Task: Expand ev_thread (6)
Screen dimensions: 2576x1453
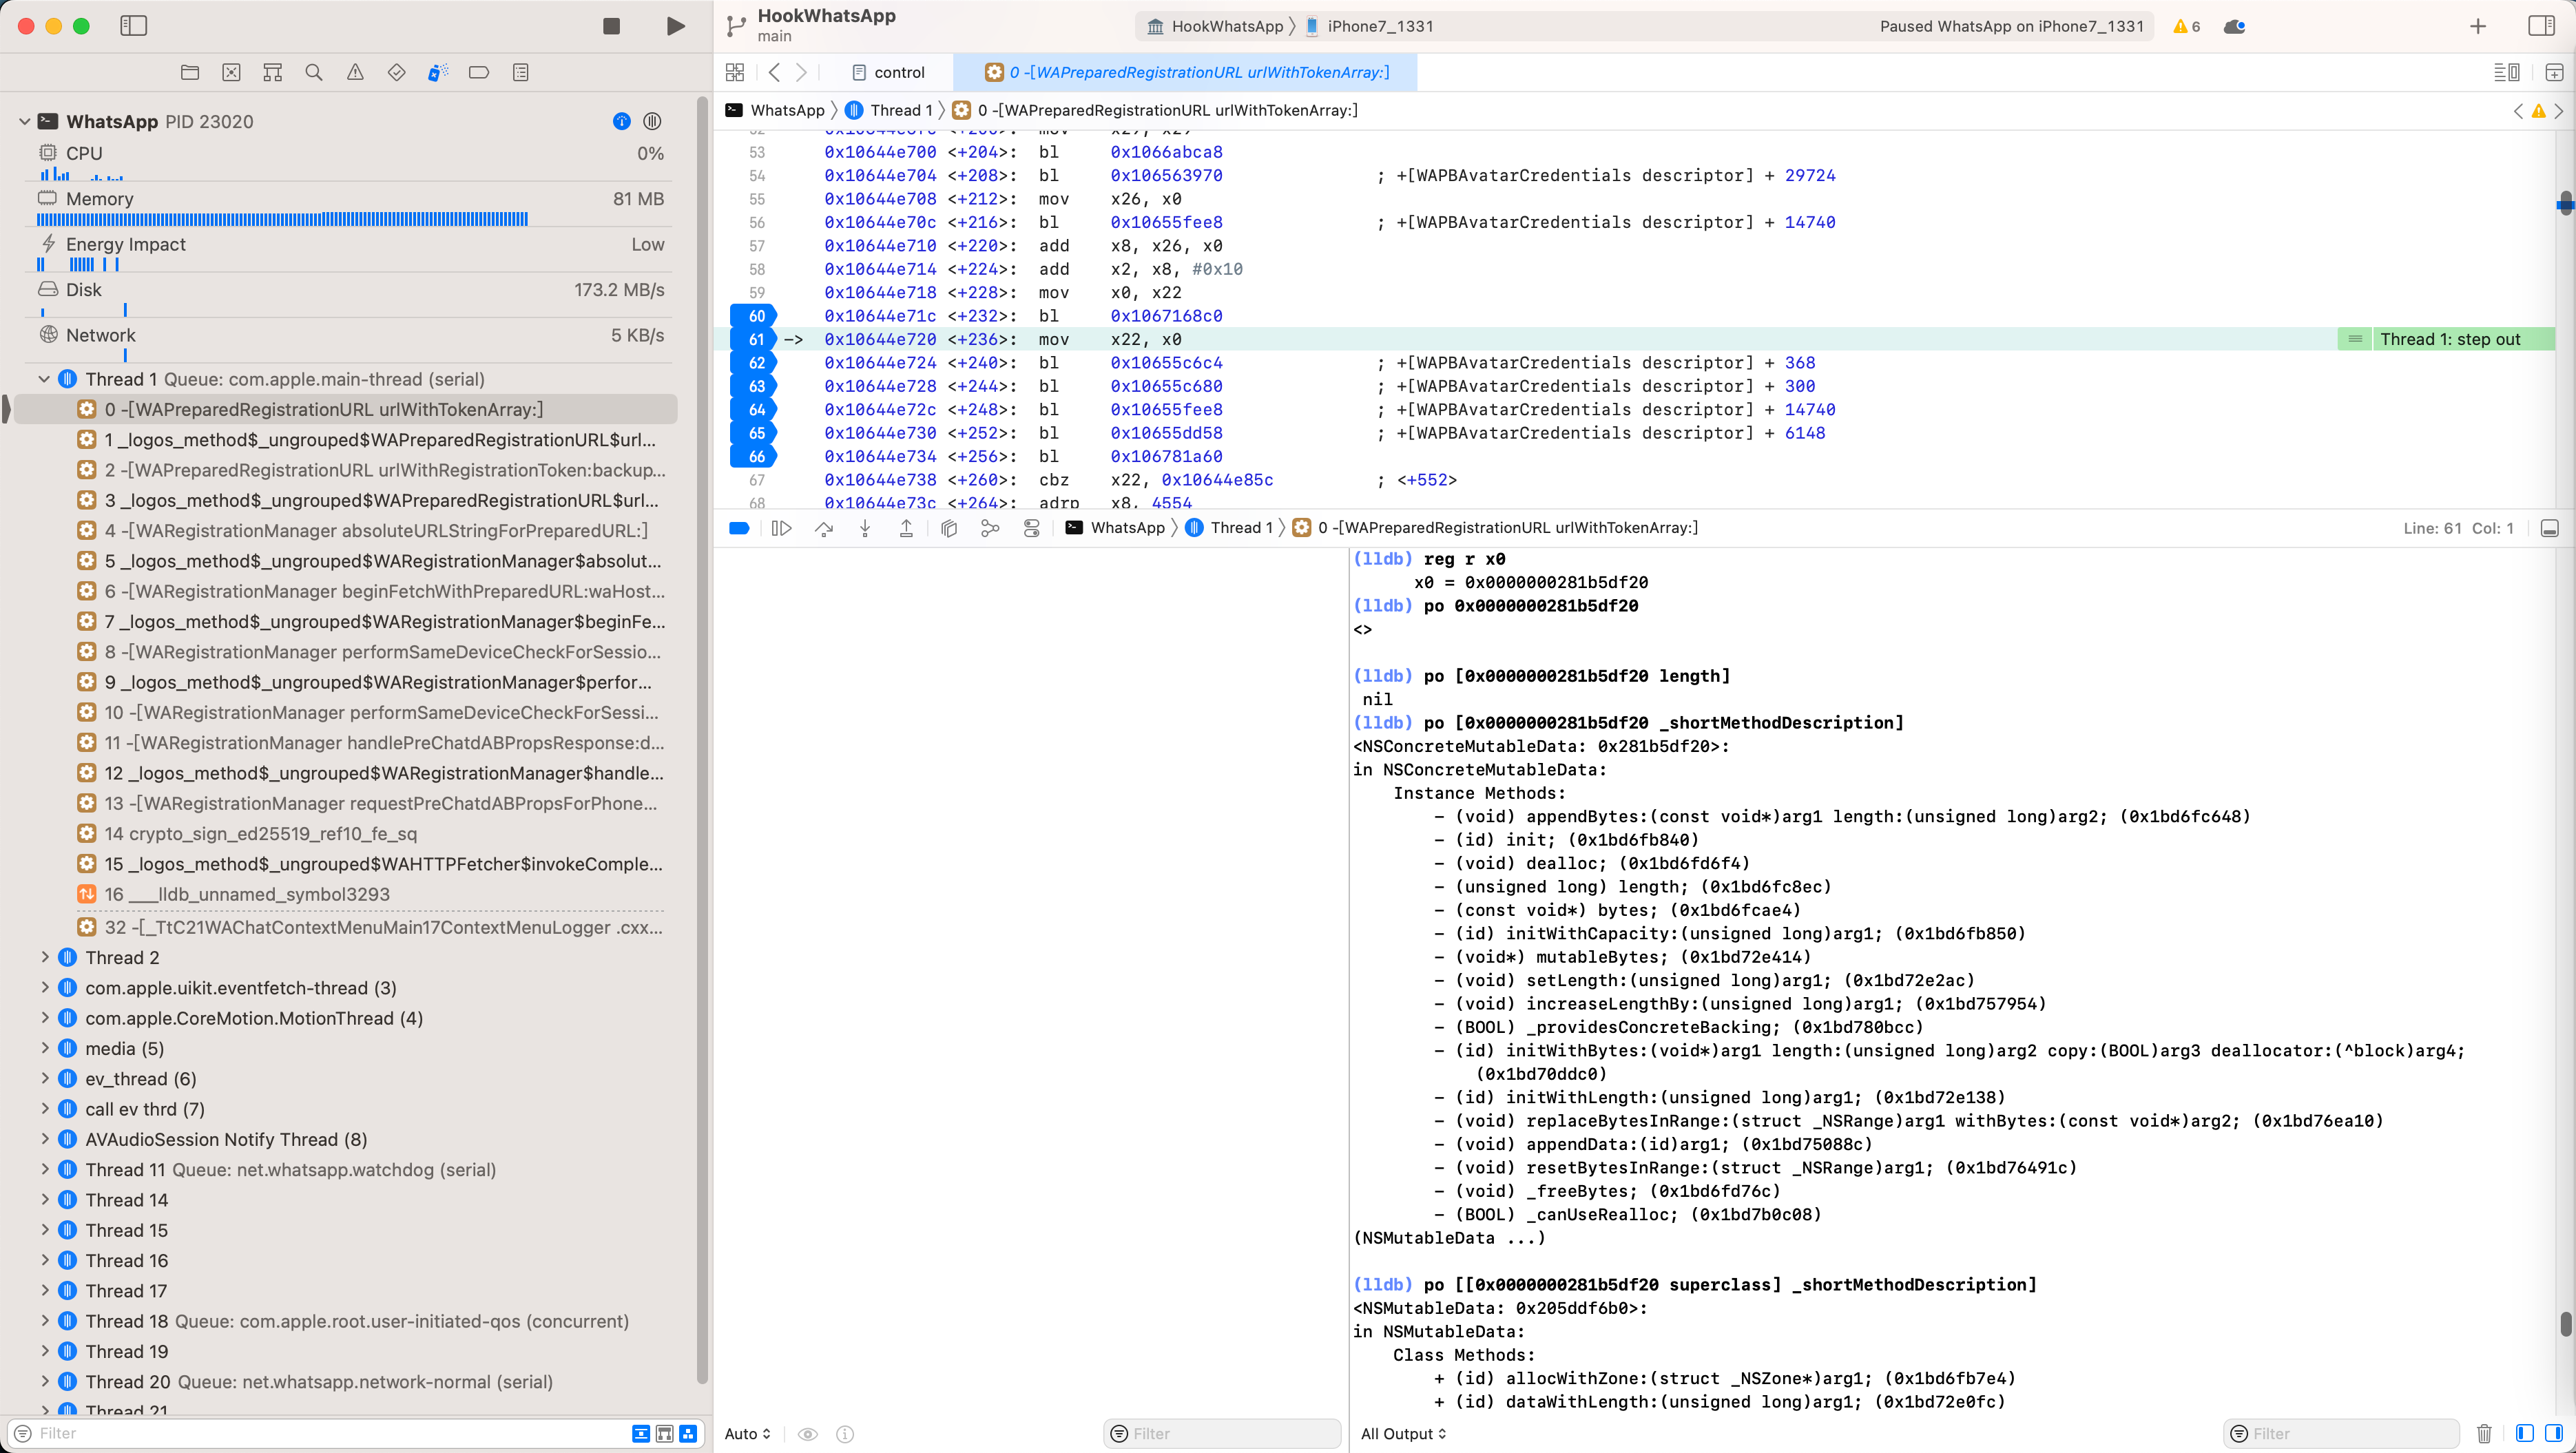Action: tap(44, 1079)
